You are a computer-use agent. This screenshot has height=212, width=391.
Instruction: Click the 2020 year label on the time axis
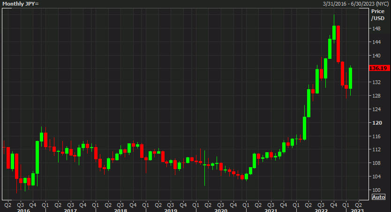pyautogui.click(x=221, y=210)
